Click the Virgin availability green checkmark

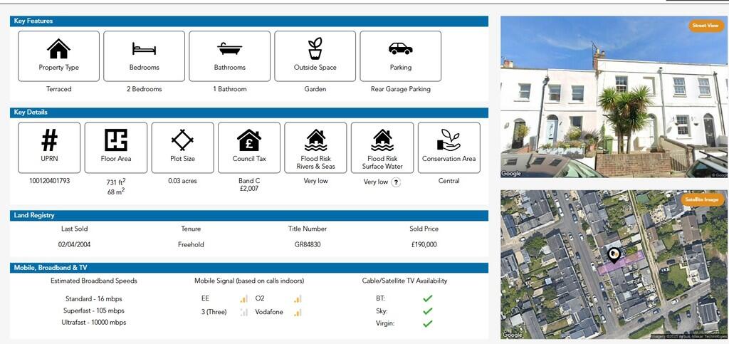(x=427, y=323)
